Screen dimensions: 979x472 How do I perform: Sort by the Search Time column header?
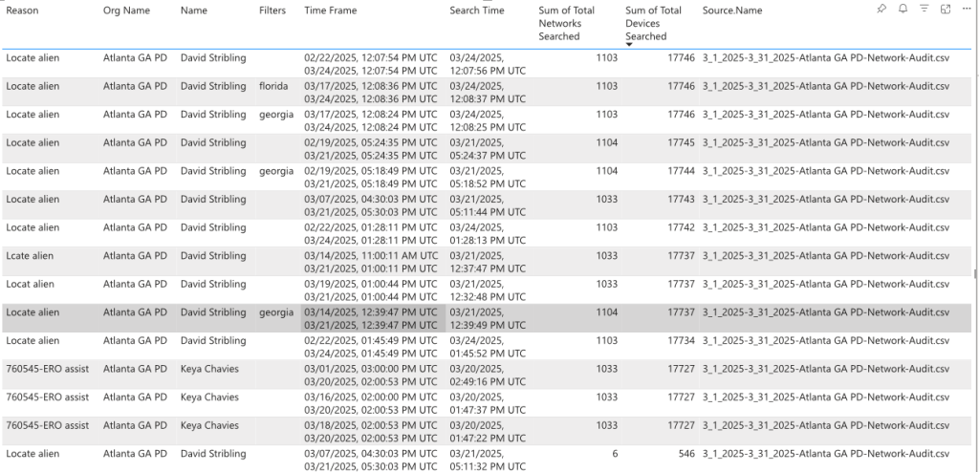click(x=477, y=11)
